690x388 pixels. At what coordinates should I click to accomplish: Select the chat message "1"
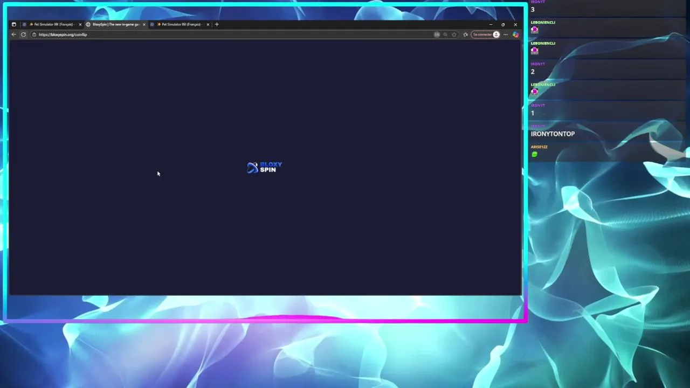tap(533, 113)
